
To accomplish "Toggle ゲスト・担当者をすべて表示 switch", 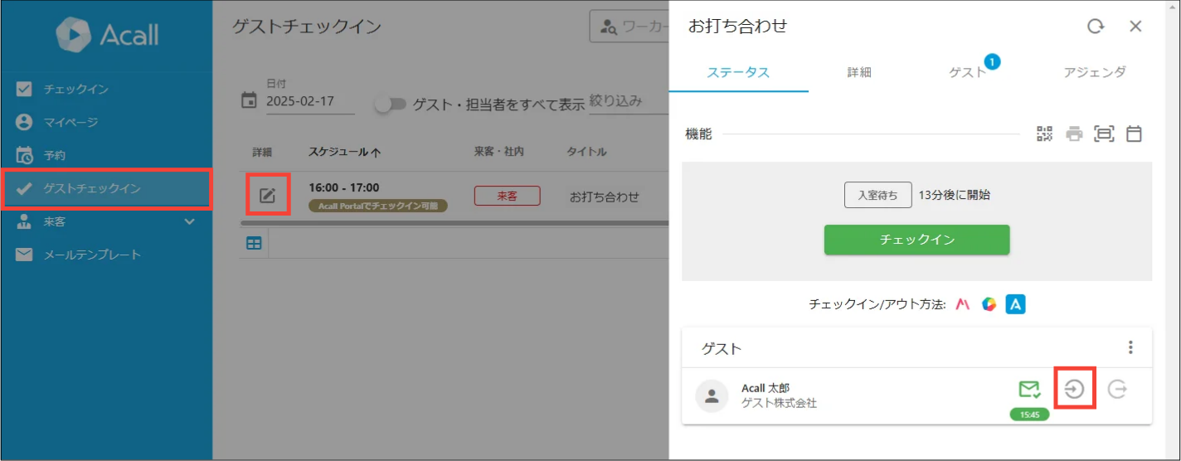I will click(x=390, y=104).
